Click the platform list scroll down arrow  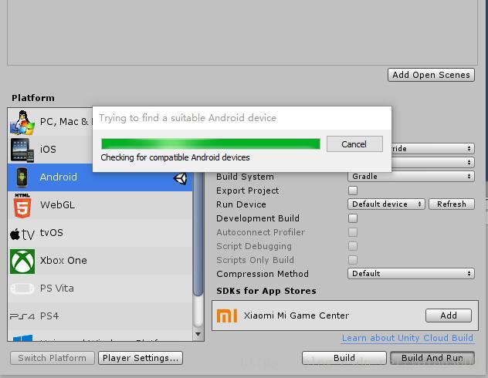(x=198, y=335)
